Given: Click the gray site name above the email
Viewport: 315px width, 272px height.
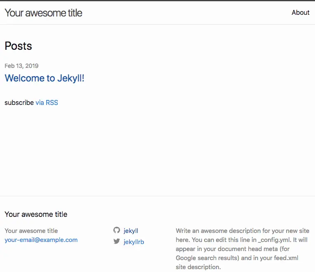Looking at the screenshot, I should (31, 231).
